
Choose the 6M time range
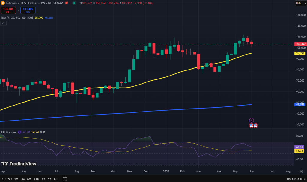[29, 179]
